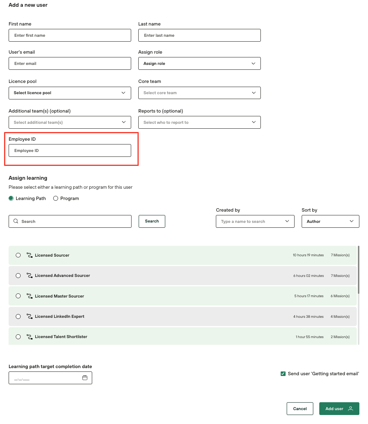This screenshot has width=368, height=424.
Task: Click the path icon beside Licensed Talent Shortlister
Action: point(29,337)
